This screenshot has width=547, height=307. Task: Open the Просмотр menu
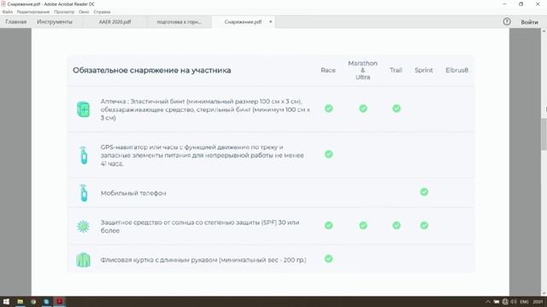click(64, 12)
